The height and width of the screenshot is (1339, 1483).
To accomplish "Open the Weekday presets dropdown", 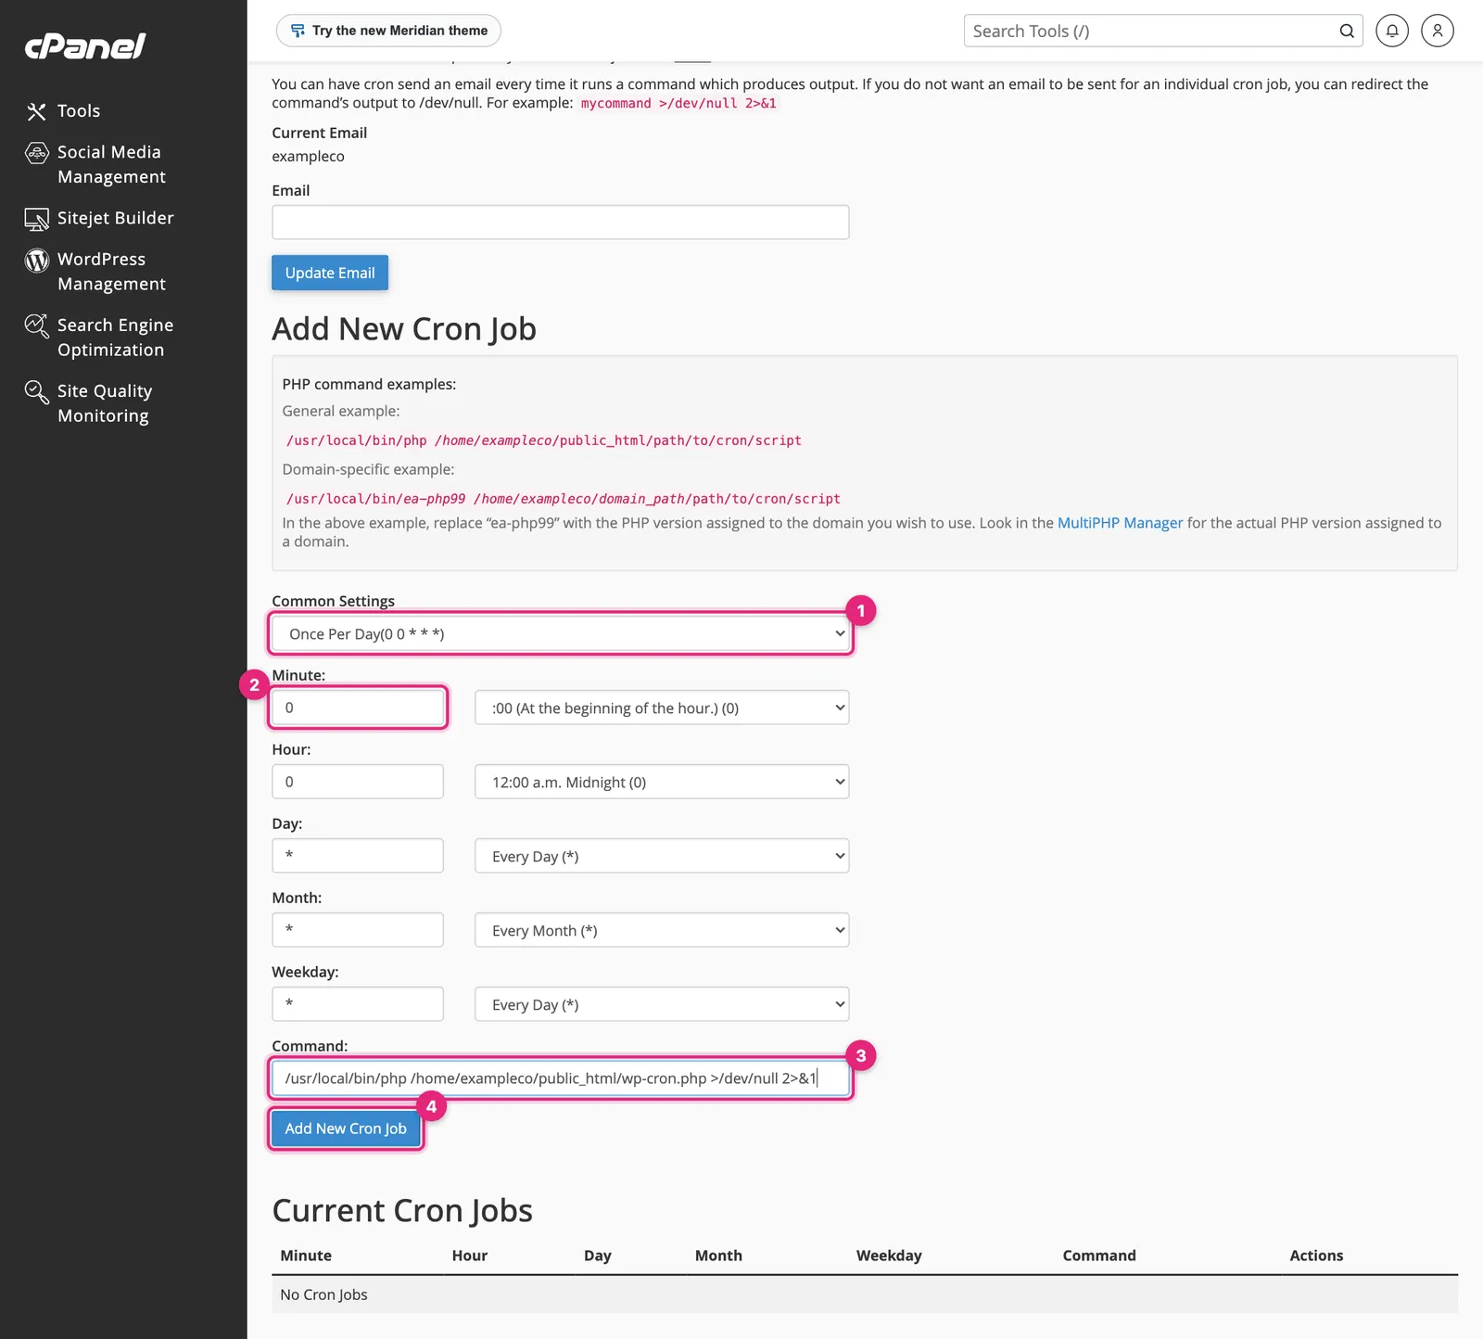I will (x=662, y=1005).
